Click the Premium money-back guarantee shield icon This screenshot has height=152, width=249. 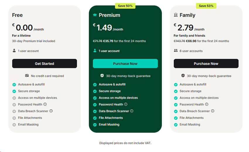coord(102,76)
